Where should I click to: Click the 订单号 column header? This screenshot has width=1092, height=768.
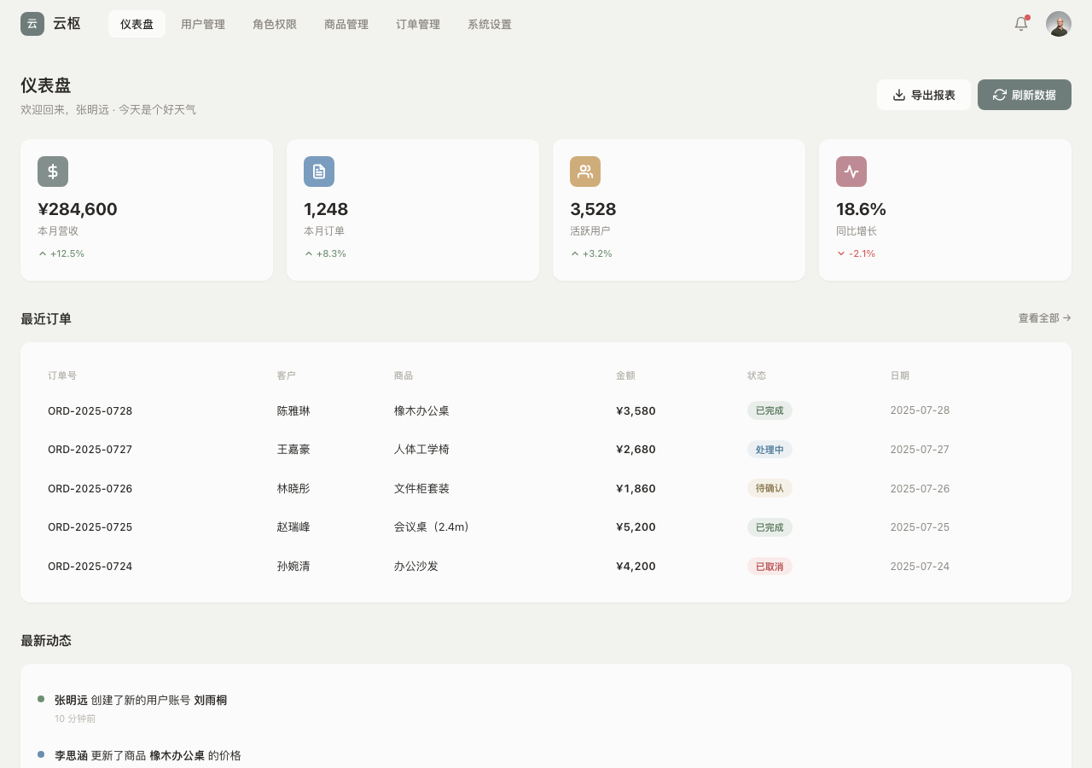coord(62,375)
